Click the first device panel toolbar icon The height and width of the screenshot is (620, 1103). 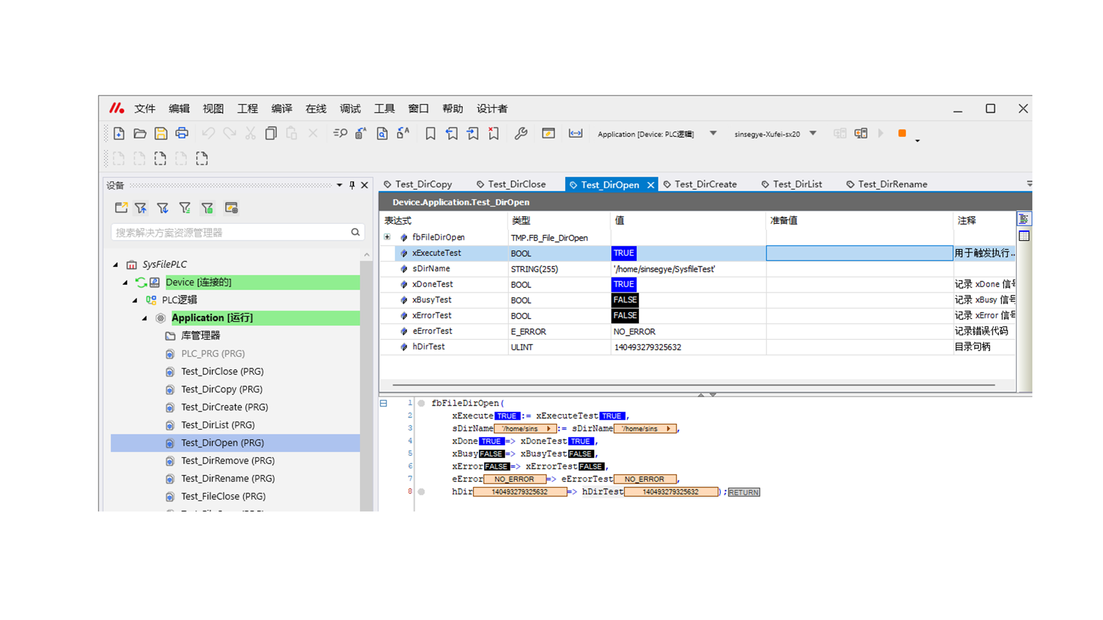coord(121,208)
